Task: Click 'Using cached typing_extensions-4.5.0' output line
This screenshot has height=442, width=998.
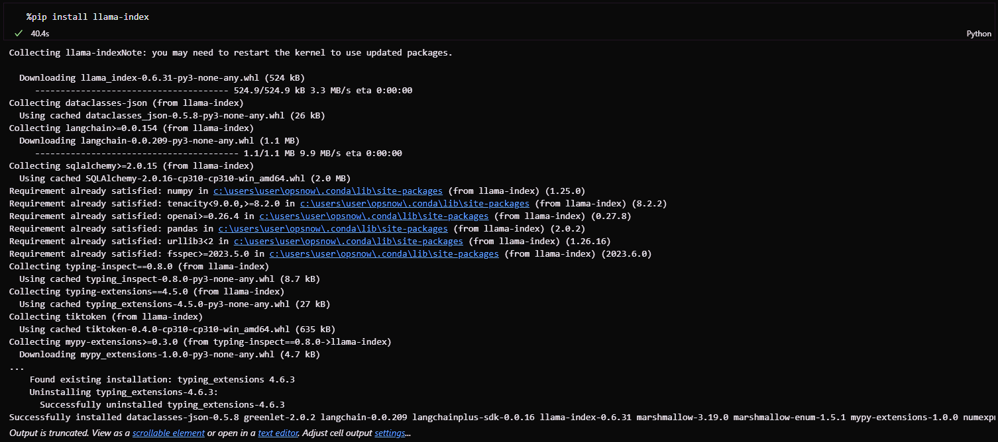Action: click(x=174, y=304)
